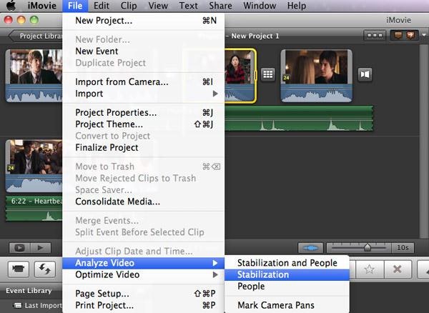Click the play from beginning icon

pyautogui.click(x=19, y=247)
